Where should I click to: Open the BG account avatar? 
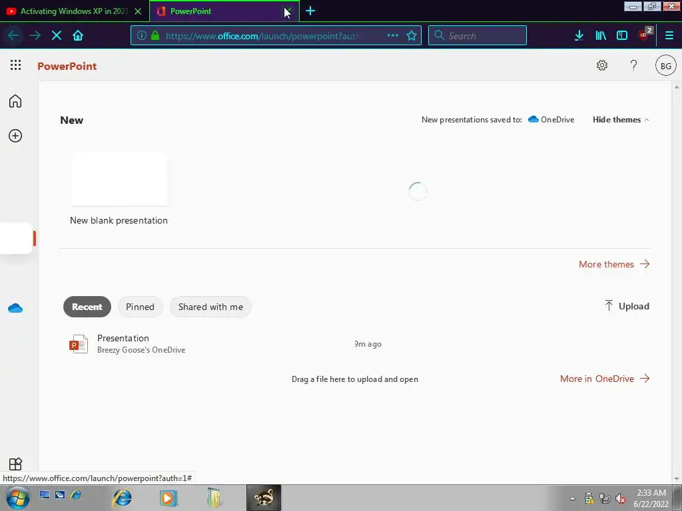pos(665,66)
